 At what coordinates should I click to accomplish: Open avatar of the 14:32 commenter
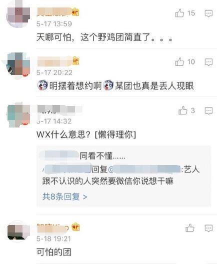pyautogui.click(x=18, y=115)
